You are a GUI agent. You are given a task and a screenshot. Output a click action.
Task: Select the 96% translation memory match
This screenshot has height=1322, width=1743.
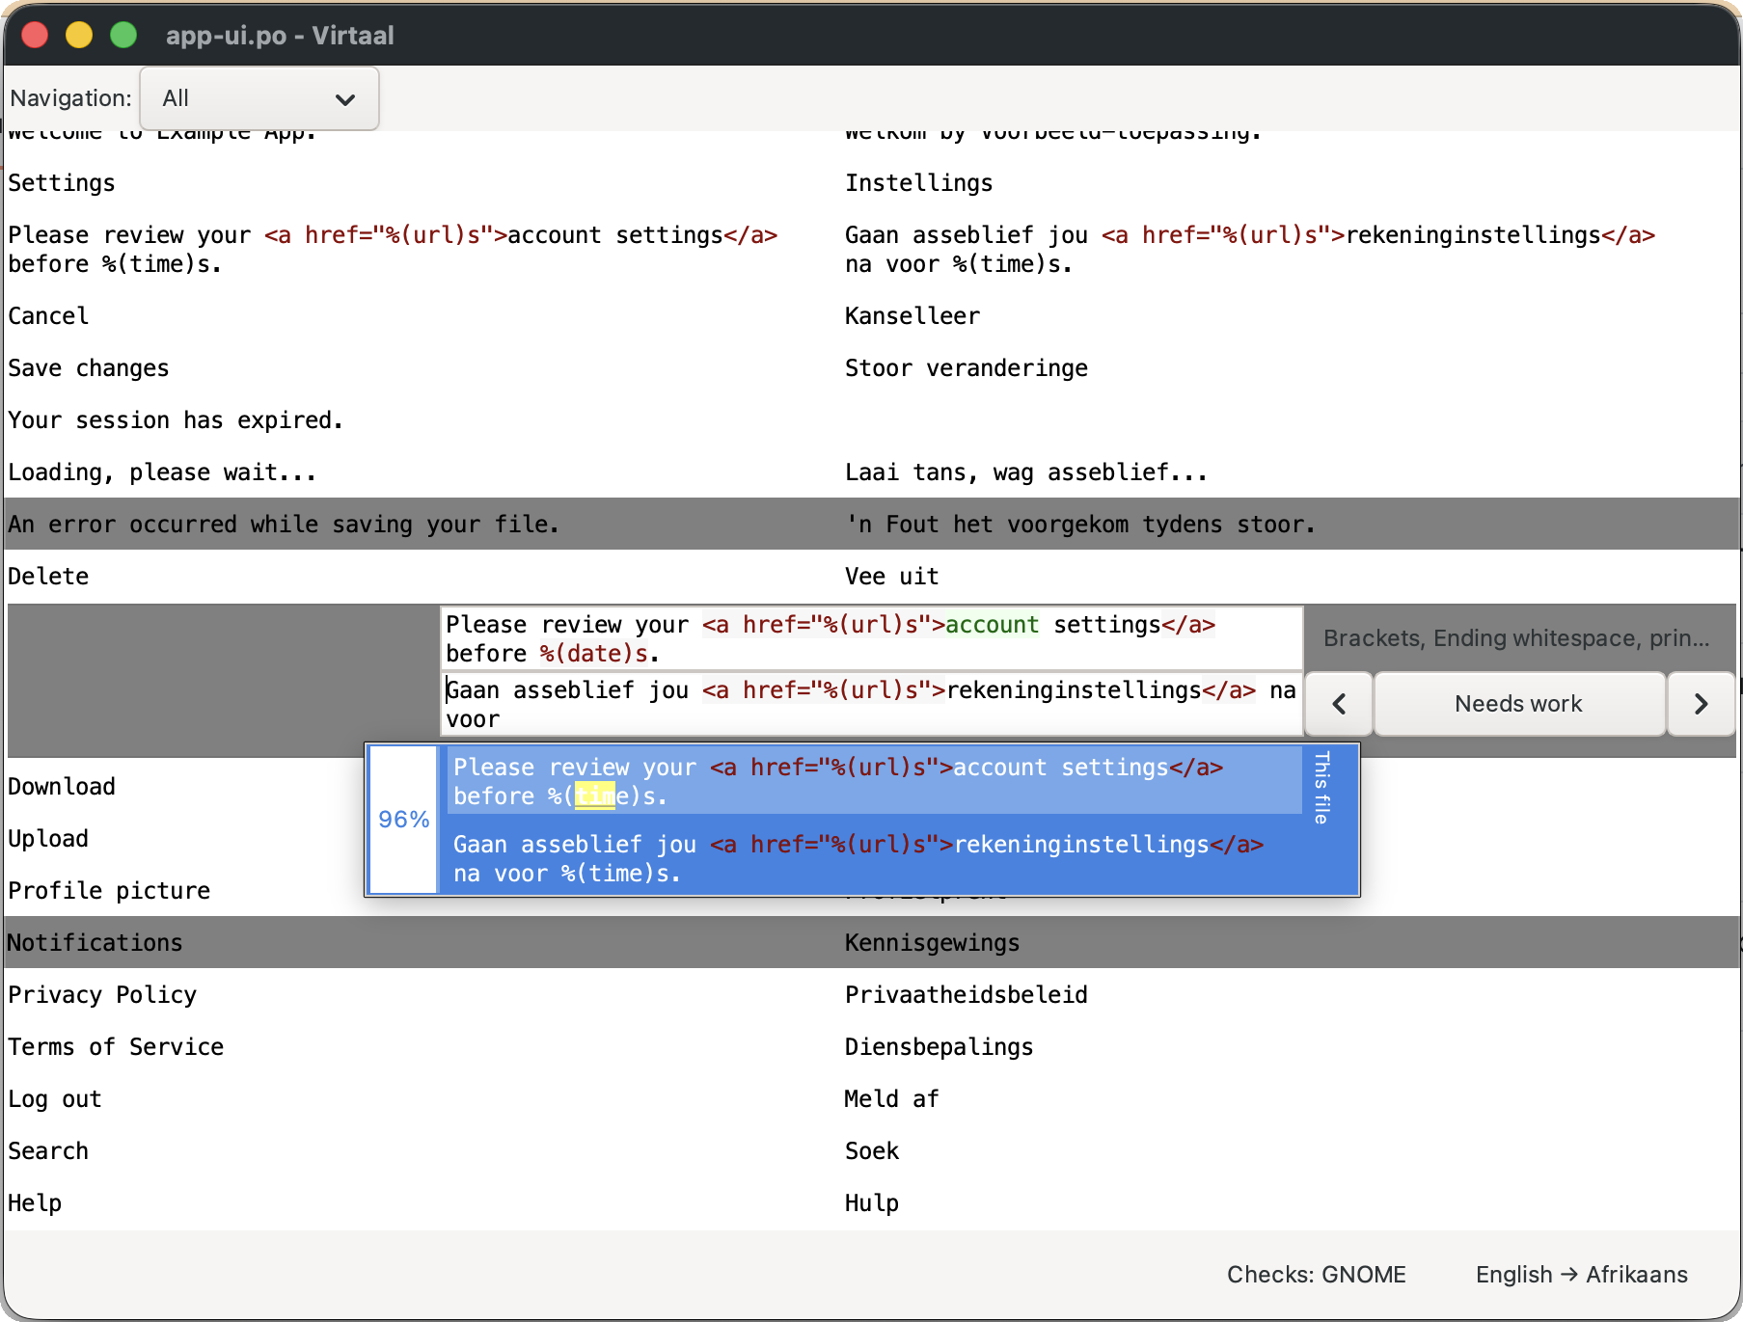point(862,820)
